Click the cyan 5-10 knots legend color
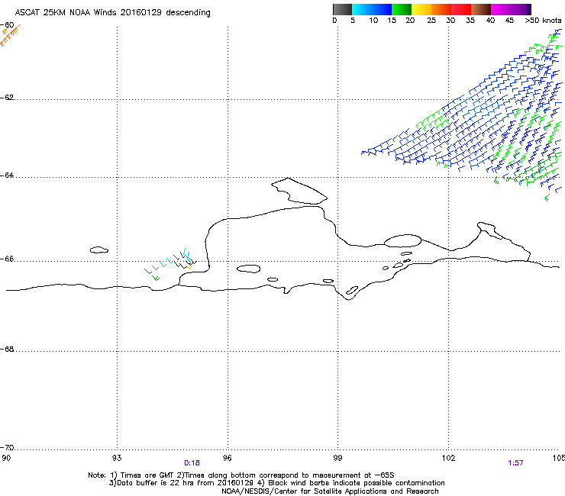This screenshot has height=496, width=565. [x=362, y=9]
